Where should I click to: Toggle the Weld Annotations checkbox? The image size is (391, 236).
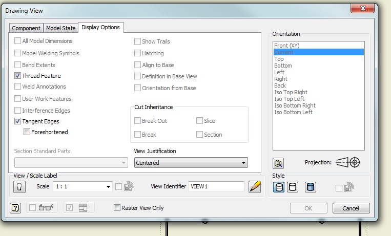17,86
